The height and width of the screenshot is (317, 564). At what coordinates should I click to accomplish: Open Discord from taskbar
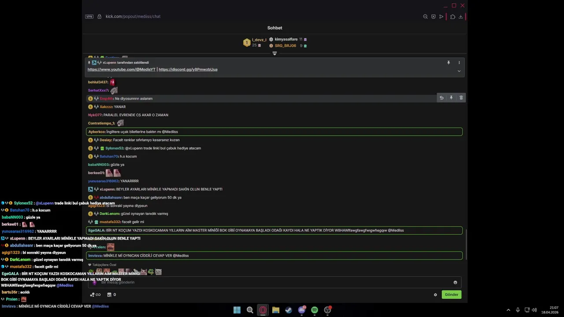tap(302, 310)
